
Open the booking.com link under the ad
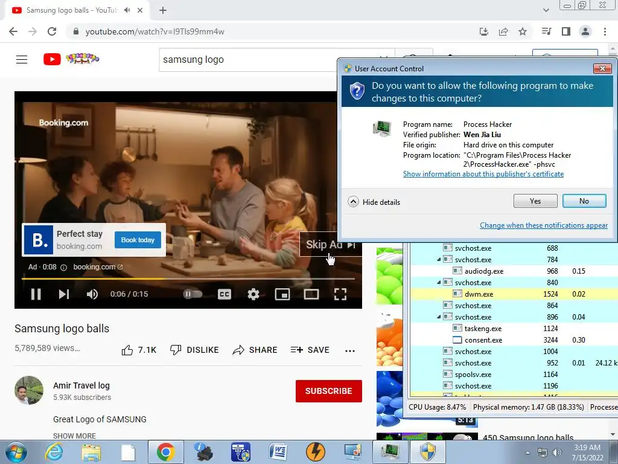click(x=98, y=267)
